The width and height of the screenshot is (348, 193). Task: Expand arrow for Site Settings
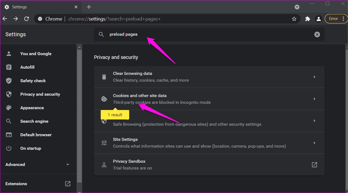click(x=314, y=143)
